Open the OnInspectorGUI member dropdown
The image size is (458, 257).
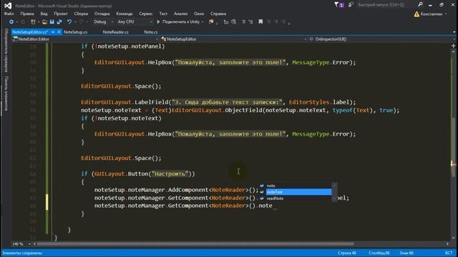[382, 39]
